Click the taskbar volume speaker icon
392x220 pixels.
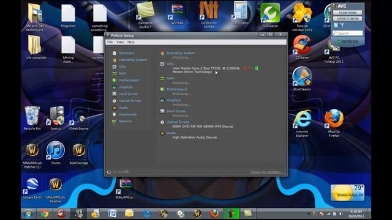point(341,214)
